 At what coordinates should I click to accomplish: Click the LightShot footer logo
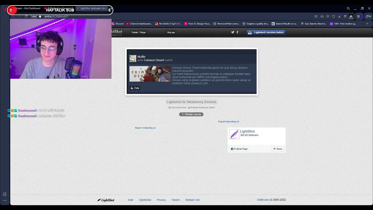pyautogui.click(x=106, y=200)
